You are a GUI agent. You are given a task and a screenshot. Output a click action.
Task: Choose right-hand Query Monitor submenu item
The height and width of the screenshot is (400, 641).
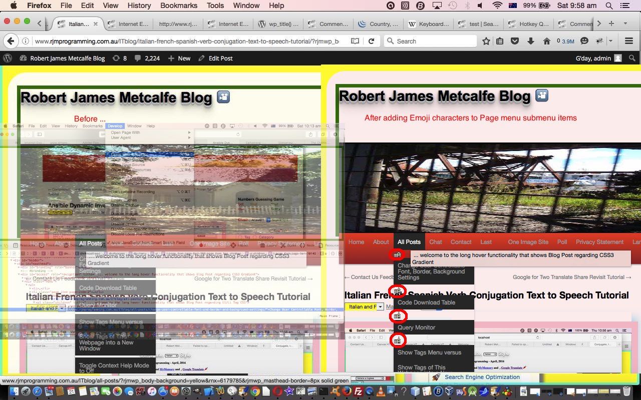pyautogui.click(x=434, y=327)
